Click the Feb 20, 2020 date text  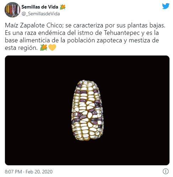click(x=39, y=172)
